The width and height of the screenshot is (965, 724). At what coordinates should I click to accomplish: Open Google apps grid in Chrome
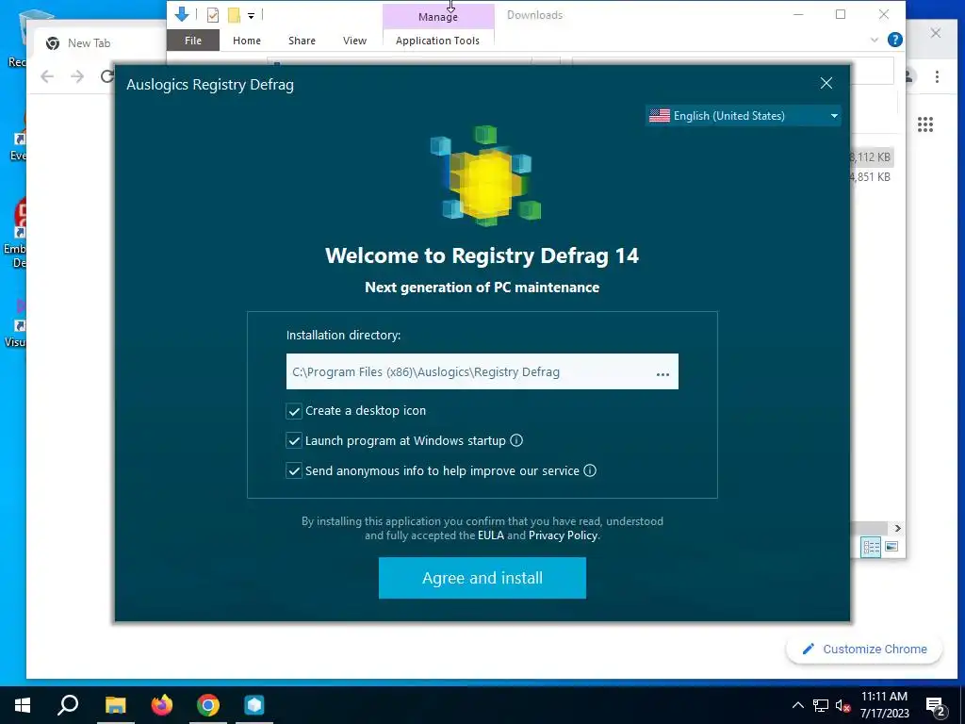(x=925, y=124)
